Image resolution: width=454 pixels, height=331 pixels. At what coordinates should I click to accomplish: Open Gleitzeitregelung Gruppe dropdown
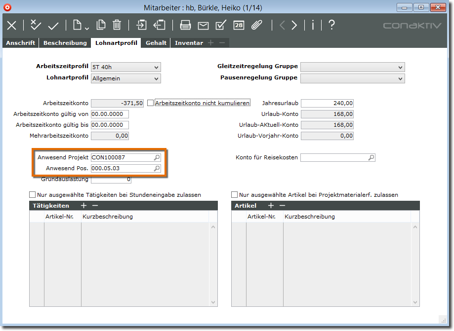click(352, 68)
